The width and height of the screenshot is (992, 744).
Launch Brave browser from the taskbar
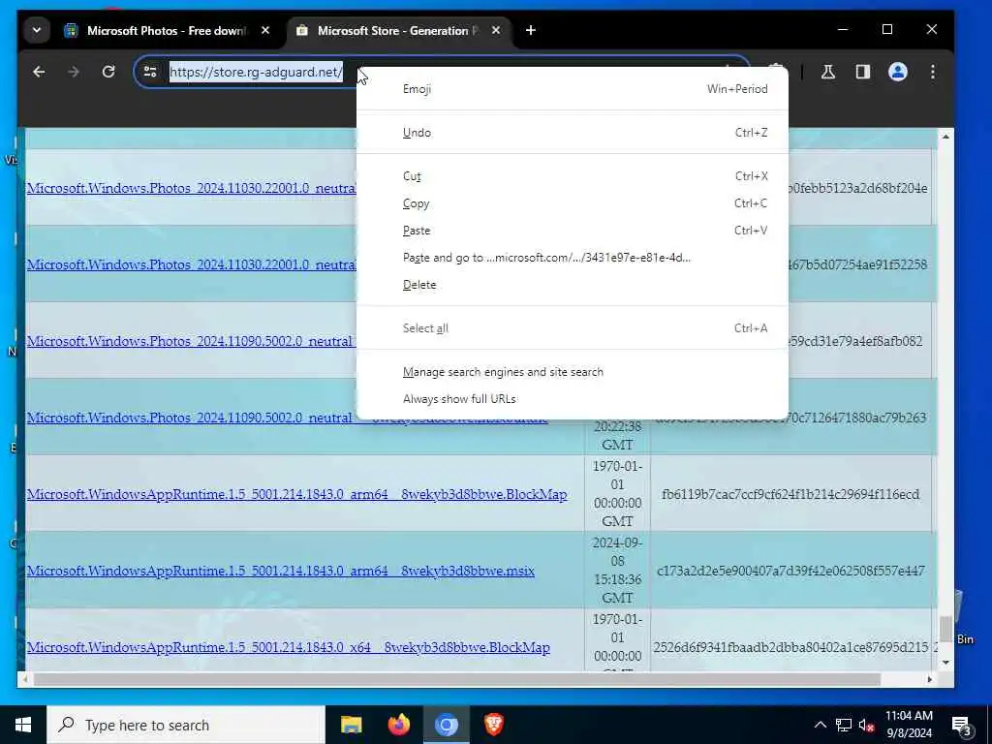tap(493, 725)
